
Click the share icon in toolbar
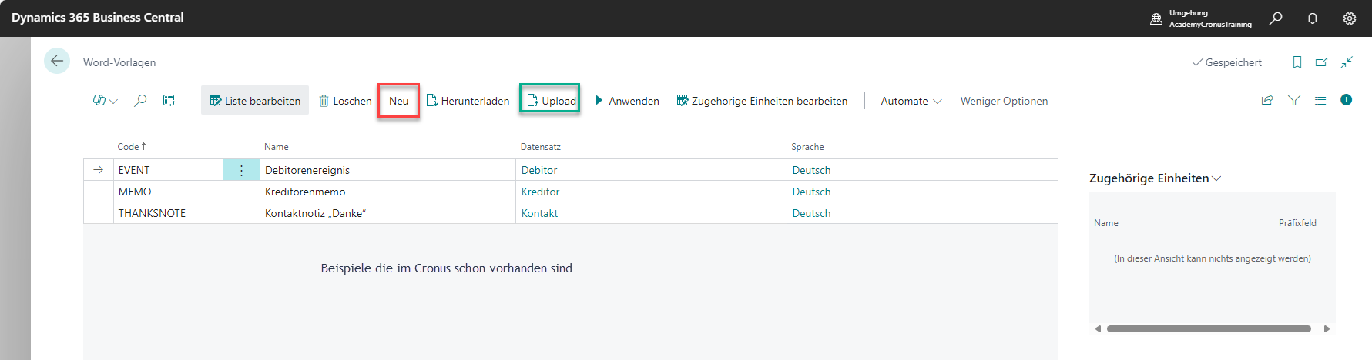[x=1267, y=100]
